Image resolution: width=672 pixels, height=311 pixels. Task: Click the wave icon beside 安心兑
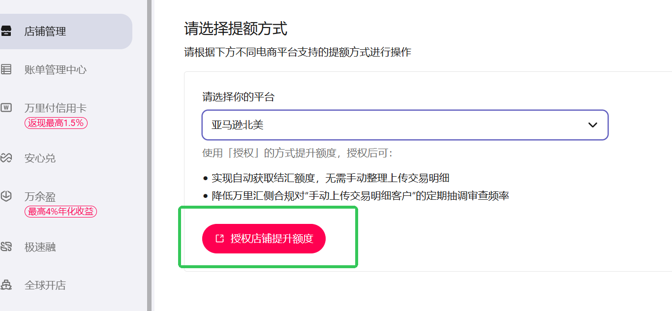(x=6, y=158)
